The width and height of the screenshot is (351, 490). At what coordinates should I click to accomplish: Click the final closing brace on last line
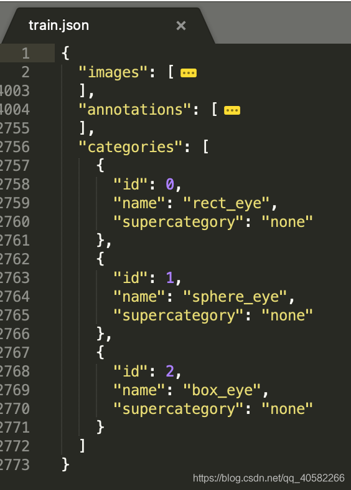coord(65,464)
